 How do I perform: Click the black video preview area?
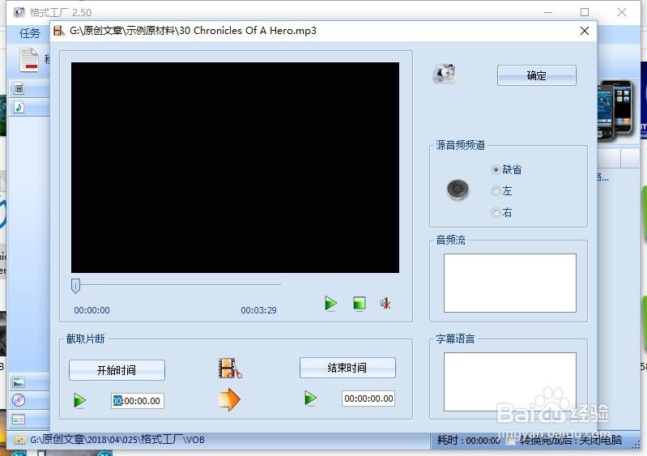[x=235, y=168]
